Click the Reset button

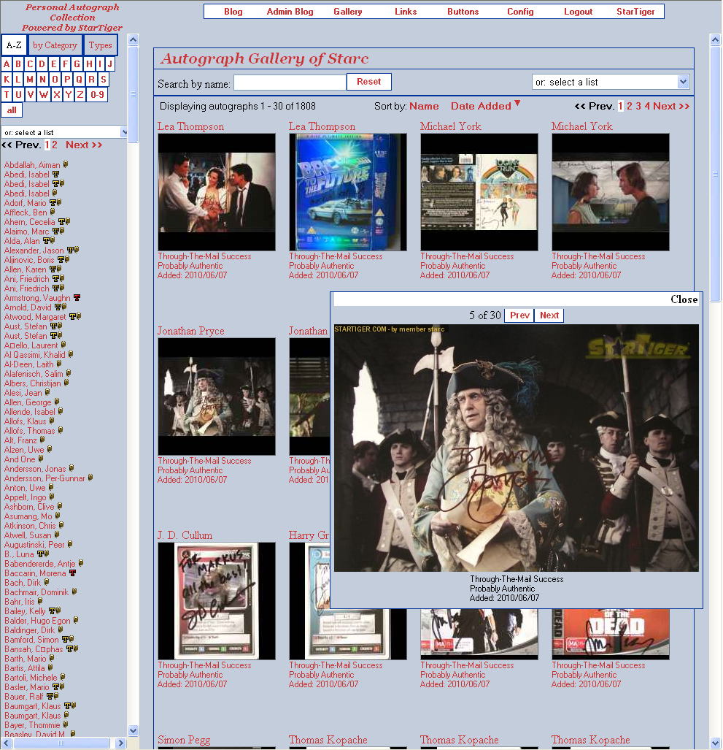[369, 82]
